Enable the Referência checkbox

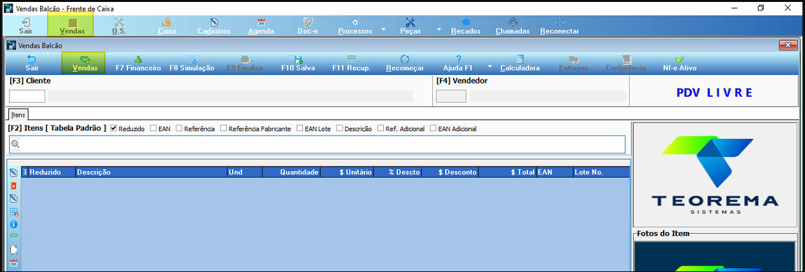(179, 129)
